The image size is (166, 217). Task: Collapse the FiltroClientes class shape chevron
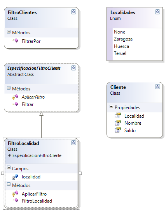[x=73, y=12]
